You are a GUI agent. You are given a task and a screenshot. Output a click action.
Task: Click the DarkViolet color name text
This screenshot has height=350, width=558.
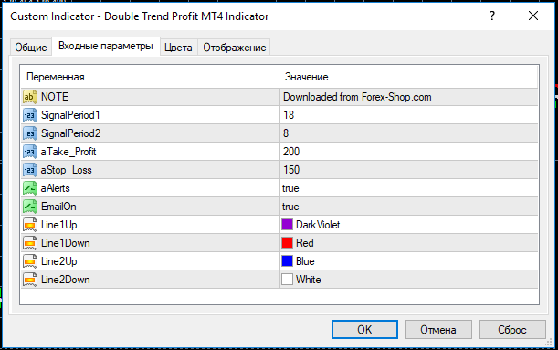[x=318, y=225]
